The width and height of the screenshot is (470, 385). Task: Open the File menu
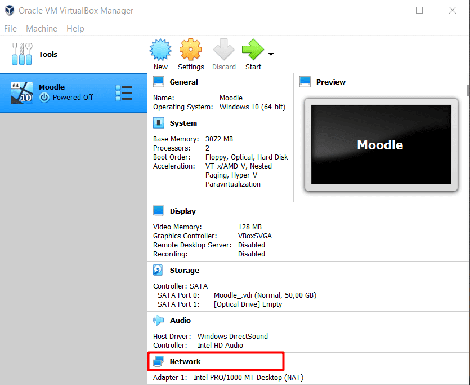coord(10,28)
